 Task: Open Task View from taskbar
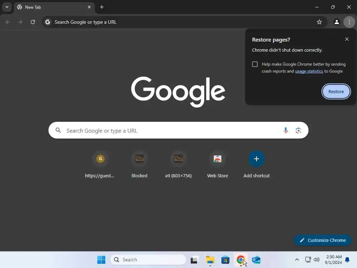194,260
